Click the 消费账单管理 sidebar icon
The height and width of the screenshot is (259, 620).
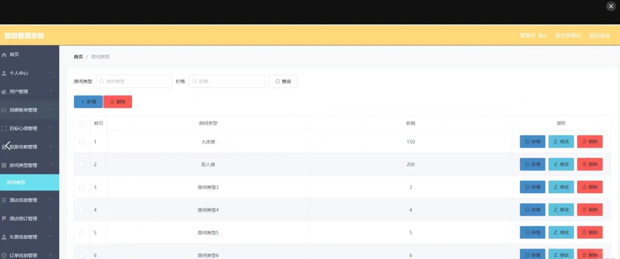point(4,110)
